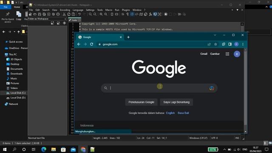
Task: Zoom out using the Notepad++ toolbar
Action: coord(106,14)
